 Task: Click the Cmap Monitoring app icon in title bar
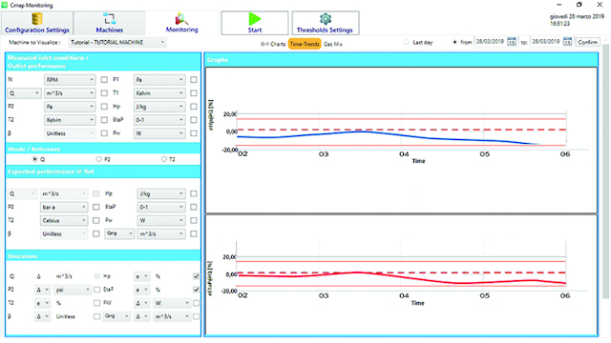(5, 5)
